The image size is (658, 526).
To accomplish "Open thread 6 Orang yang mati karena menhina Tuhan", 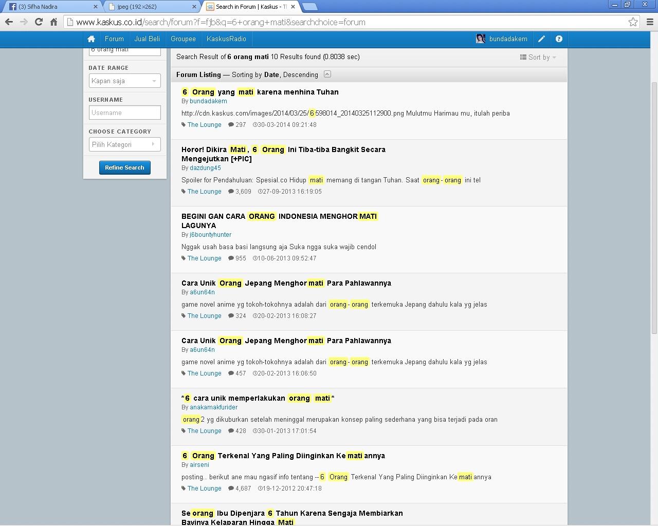I will (260, 92).
